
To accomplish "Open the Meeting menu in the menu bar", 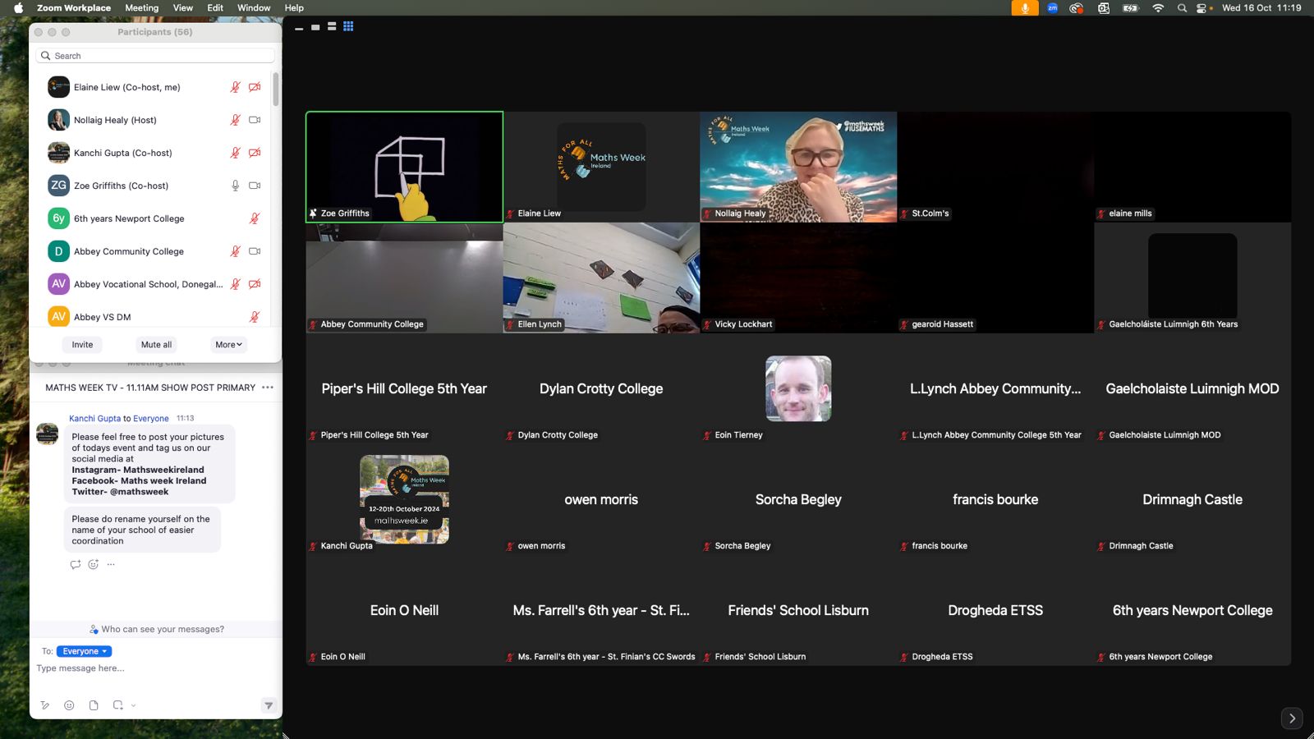I will (x=141, y=8).
